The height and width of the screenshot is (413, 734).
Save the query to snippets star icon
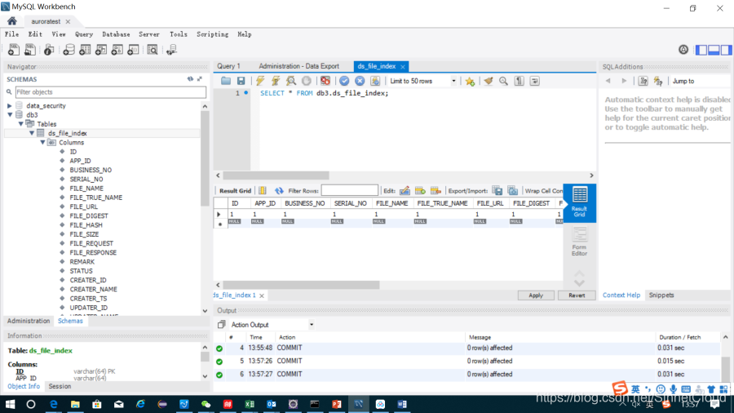470,81
